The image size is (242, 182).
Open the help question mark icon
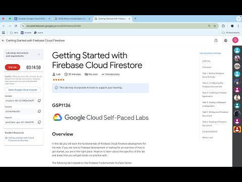pos(216,40)
